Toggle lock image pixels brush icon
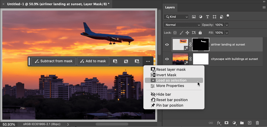 (x=181, y=33)
